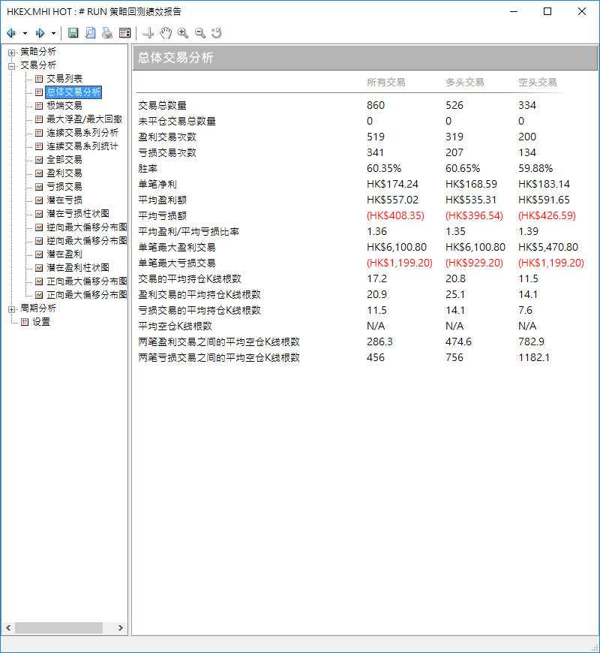Open 连续交易系列统计 item
600x653 pixels.
click(82, 146)
